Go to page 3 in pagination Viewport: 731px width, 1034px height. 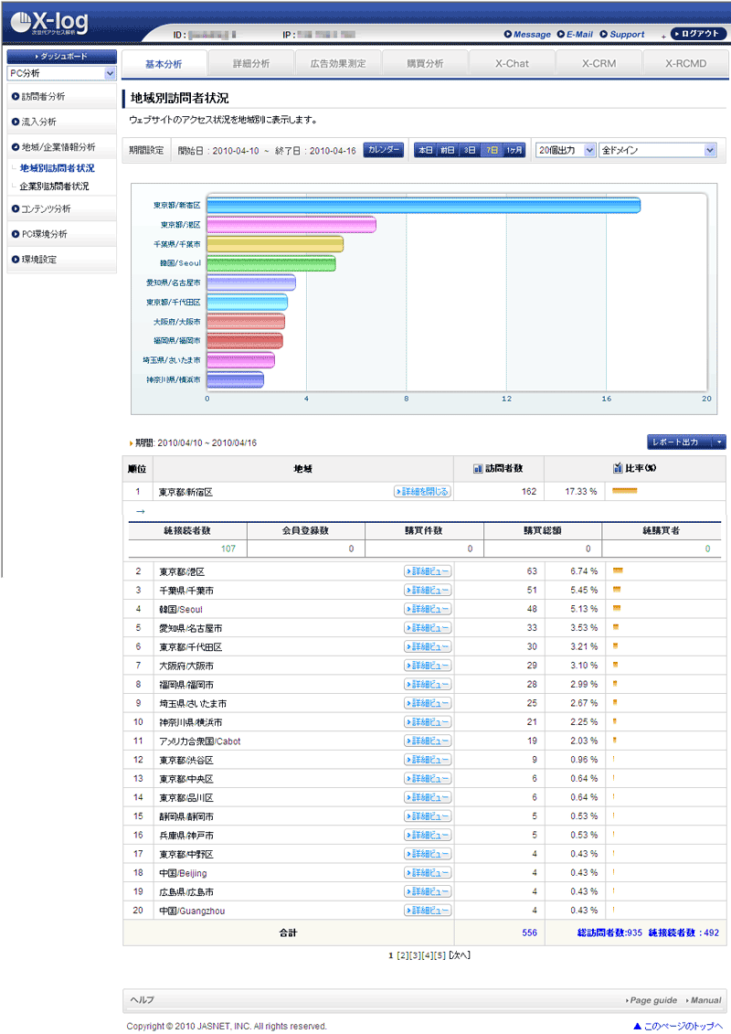(415, 955)
